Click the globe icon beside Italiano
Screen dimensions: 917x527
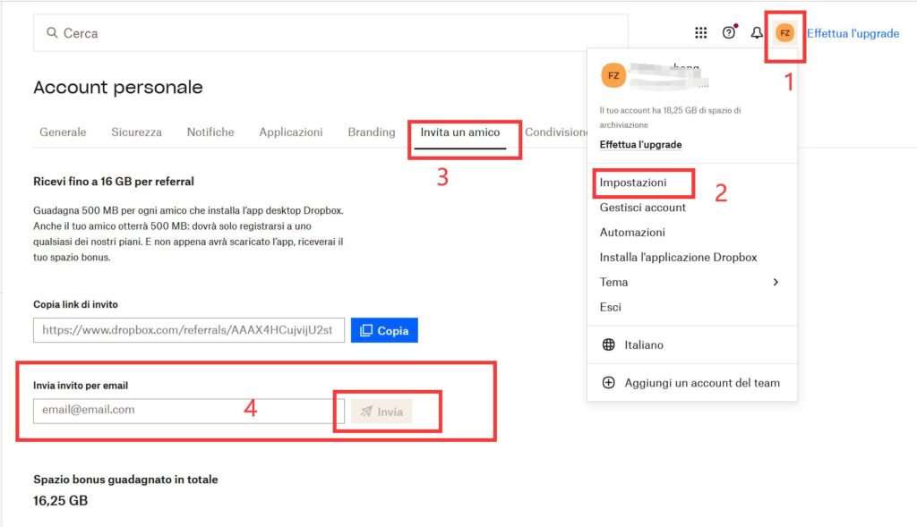coord(608,344)
